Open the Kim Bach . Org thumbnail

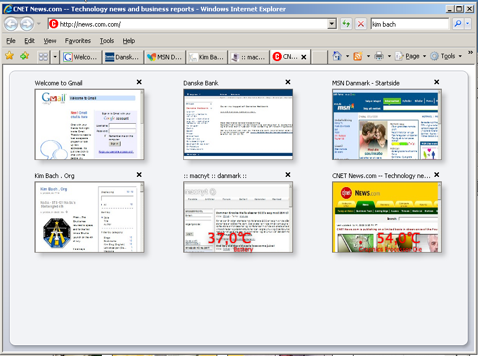[x=89, y=217]
